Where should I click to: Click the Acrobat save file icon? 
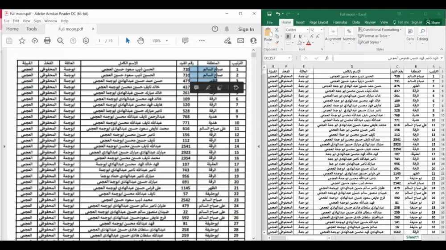pyautogui.click(x=9, y=41)
